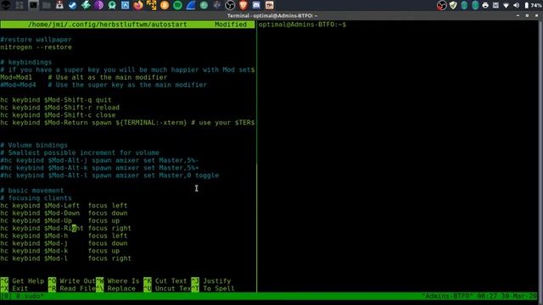
Task: Click the '$Mod-Shift-q quit' keybind line
Action: pos(56,100)
